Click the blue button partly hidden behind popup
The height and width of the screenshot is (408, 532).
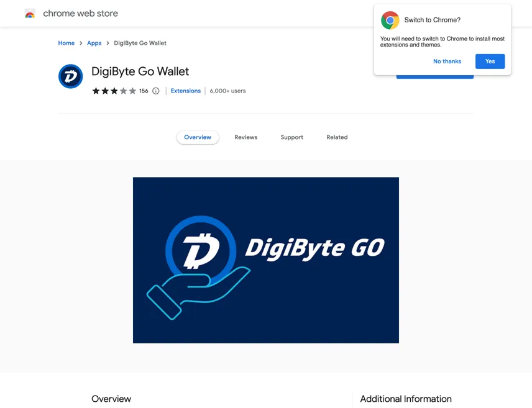click(x=435, y=76)
